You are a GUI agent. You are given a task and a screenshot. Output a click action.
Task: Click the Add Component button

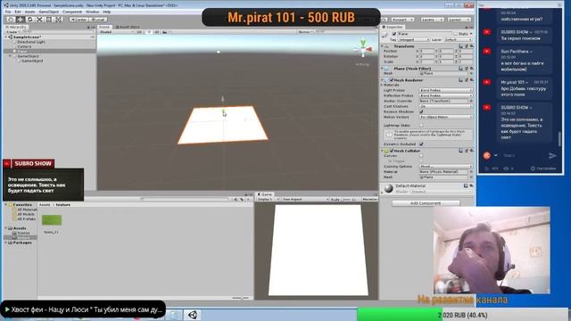coord(426,203)
